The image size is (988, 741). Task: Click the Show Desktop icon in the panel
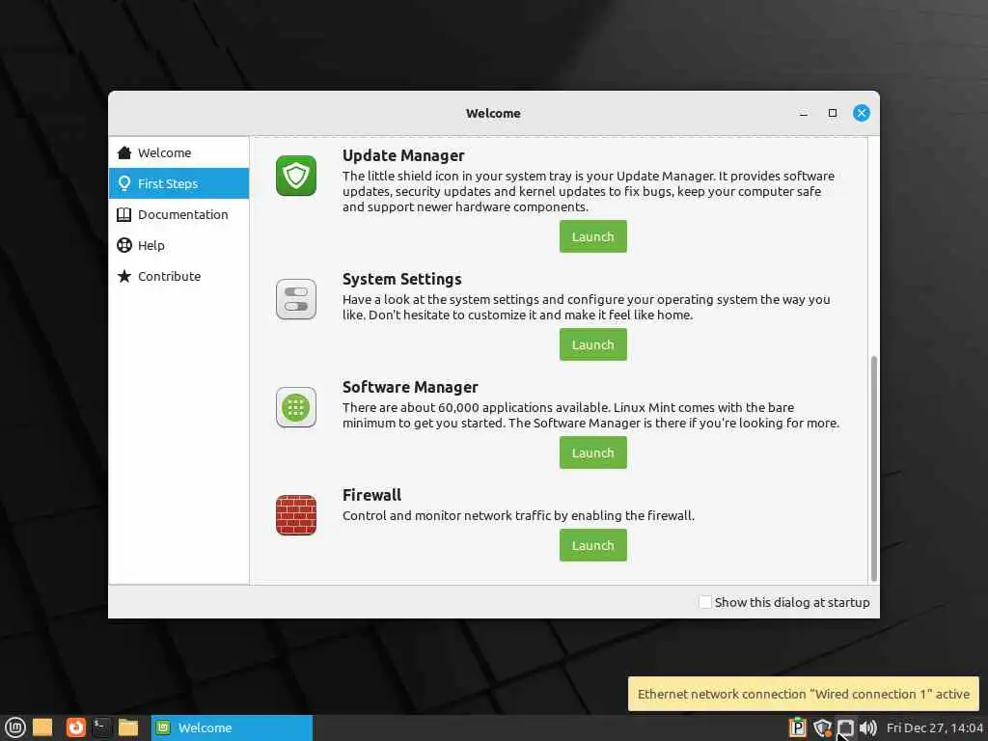tap(42, 727)
